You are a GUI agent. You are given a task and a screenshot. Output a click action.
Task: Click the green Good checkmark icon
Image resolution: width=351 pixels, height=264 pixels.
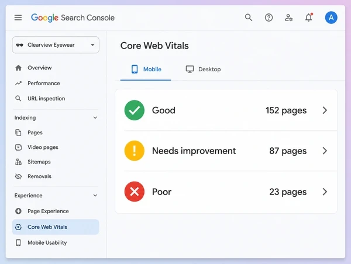[x=135, y=110]
